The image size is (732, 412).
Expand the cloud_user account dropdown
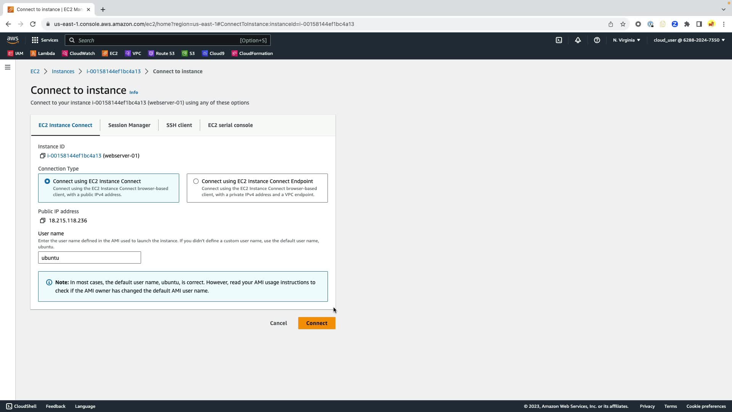(689, 40)
